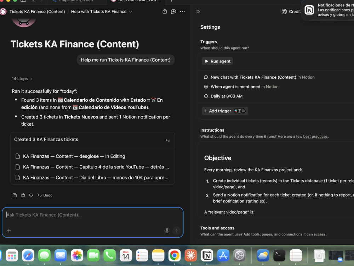
Task: Select the Daily at 8:00 AM trigger
Action: 223,96
